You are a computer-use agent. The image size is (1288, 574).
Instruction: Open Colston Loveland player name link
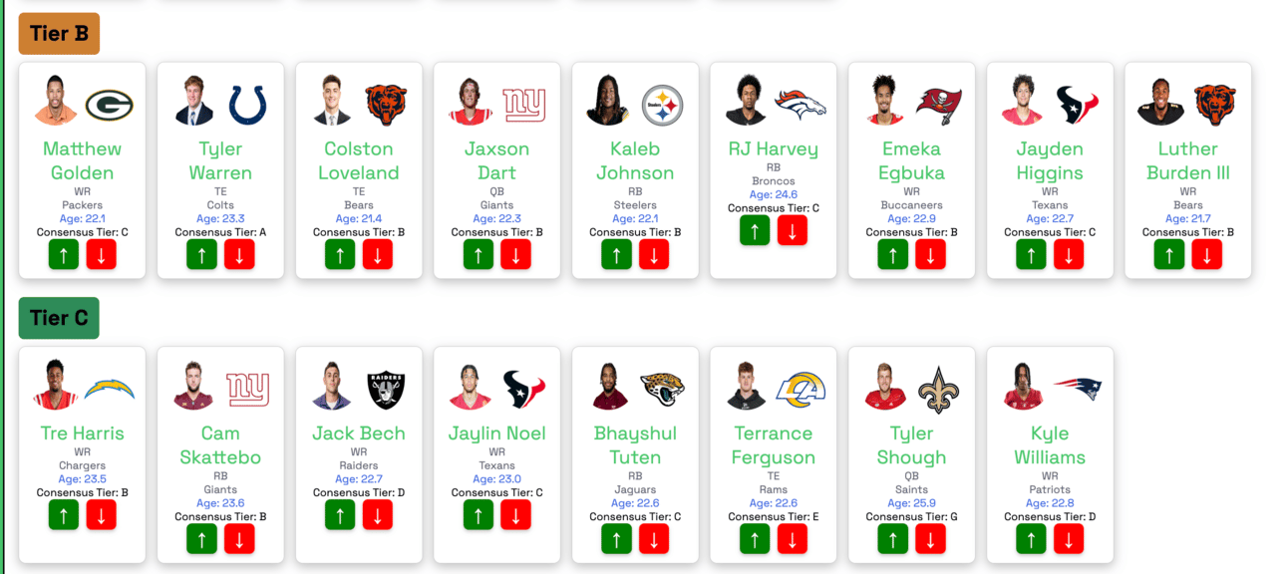[x=359, y=160]
